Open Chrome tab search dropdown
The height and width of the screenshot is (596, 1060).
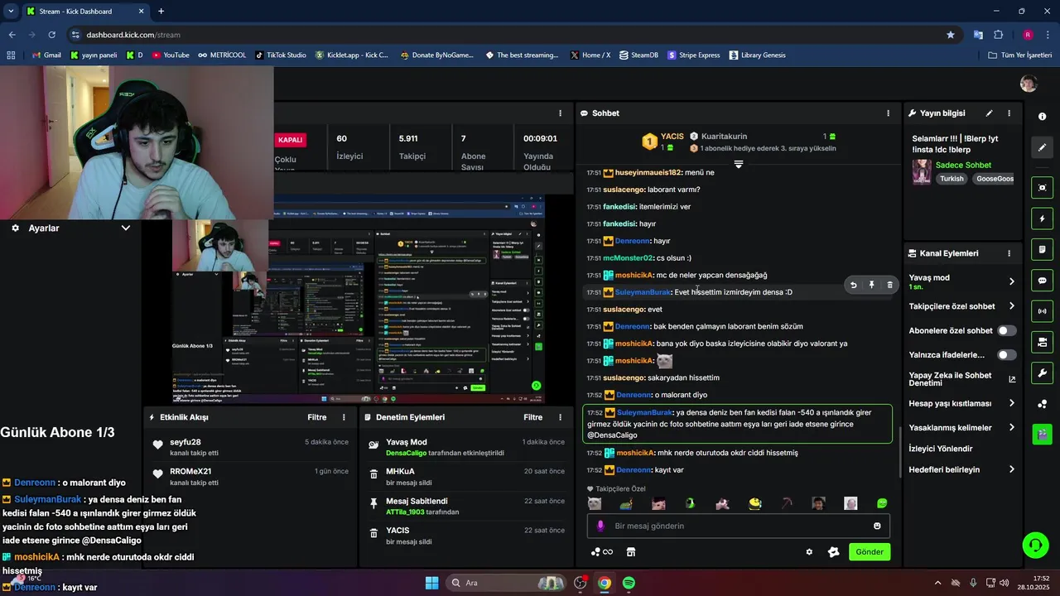click(11, 11)
